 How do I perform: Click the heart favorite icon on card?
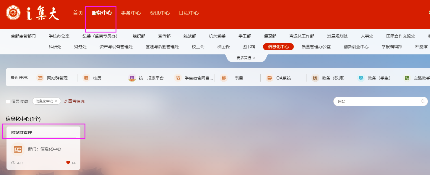[68, 163]
